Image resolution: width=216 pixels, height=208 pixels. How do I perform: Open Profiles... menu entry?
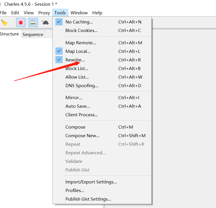point(102,190)
